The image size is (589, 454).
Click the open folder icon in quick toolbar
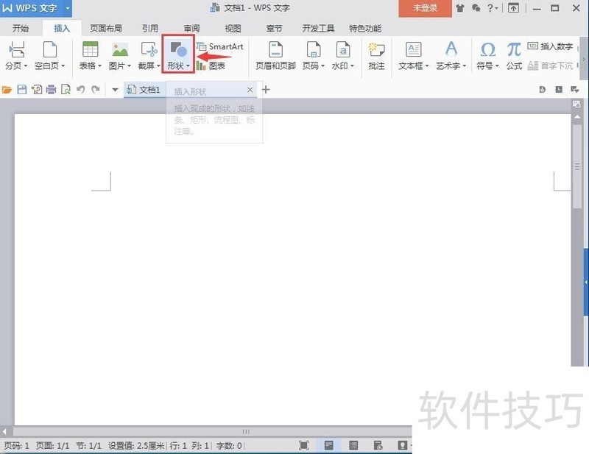coord(7,90)
